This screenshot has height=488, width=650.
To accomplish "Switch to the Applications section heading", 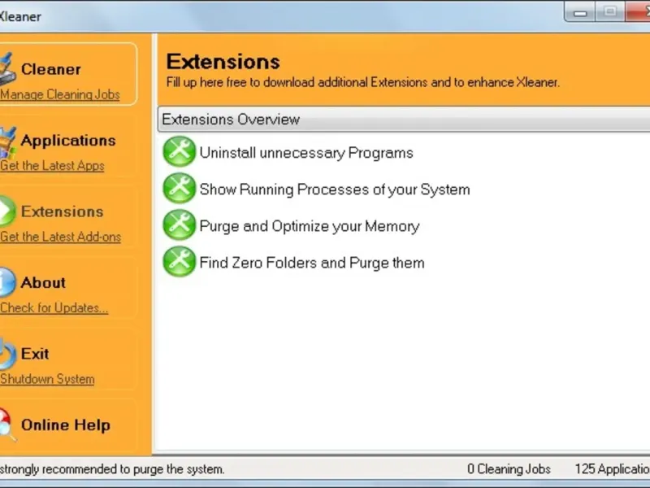I will (x=68, y=141).
